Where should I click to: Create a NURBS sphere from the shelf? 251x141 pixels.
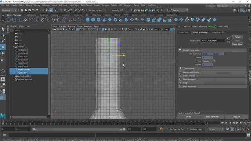(x=87, y=20)
